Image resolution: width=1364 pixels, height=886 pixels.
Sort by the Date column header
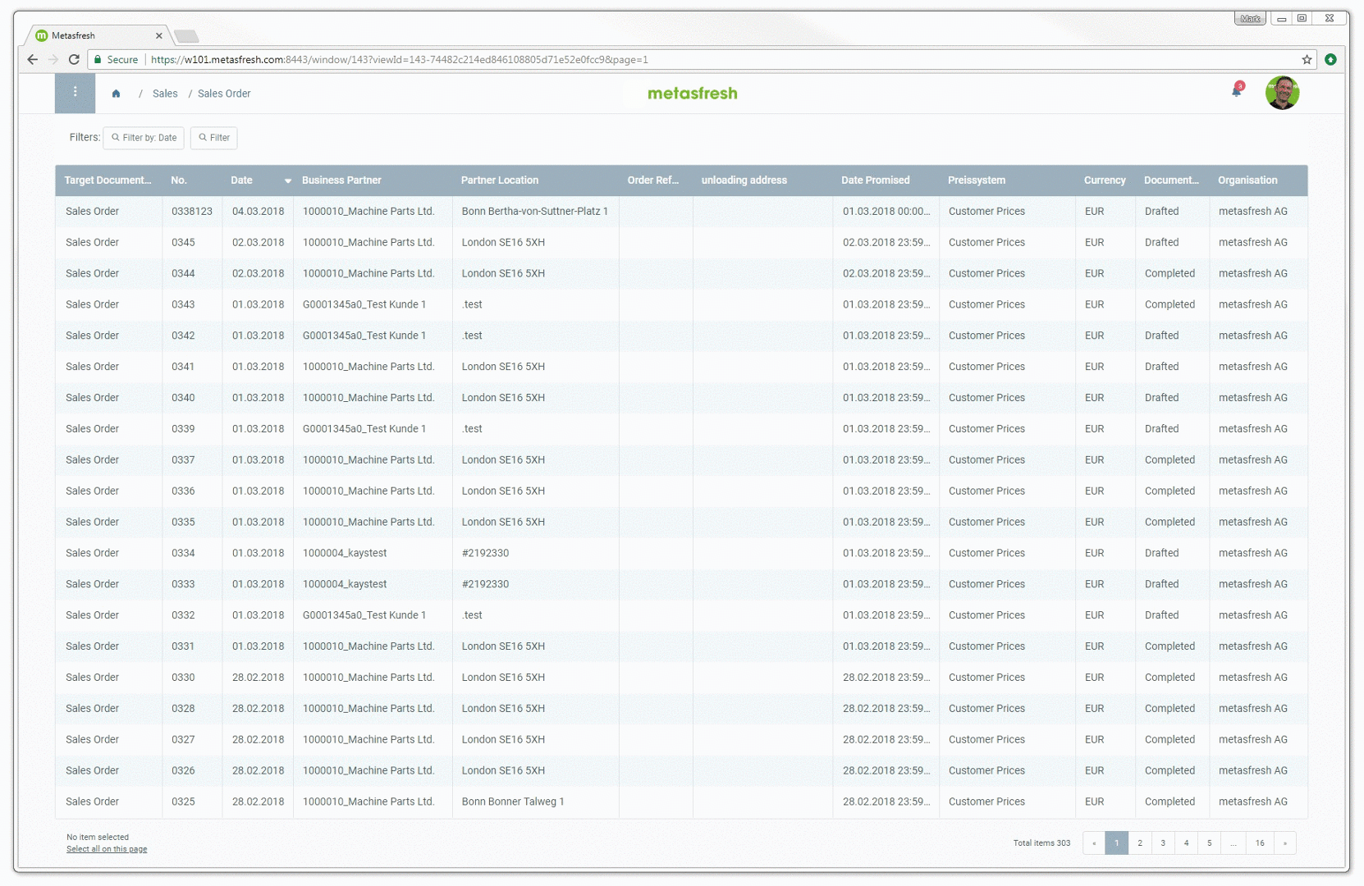click(x=258, y=180)
